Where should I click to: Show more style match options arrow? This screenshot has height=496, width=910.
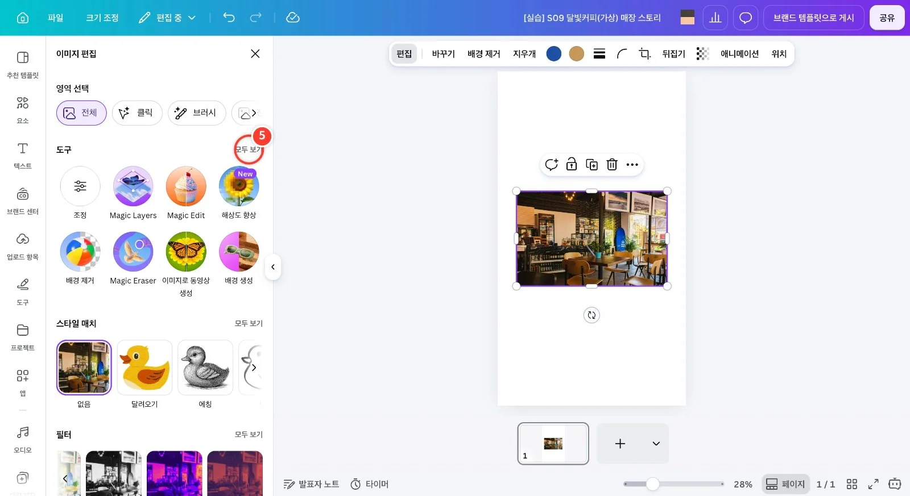pyautogui.click(x=254, y=368)
